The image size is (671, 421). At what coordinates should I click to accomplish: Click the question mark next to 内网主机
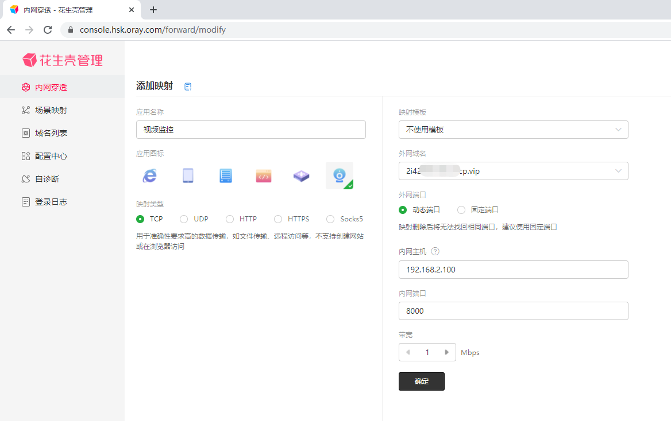[435, 251]
